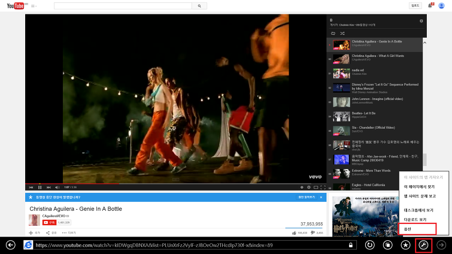Pause the video
Image resolution: width=452 pixels, height=254 pixels.
point(40,188)
